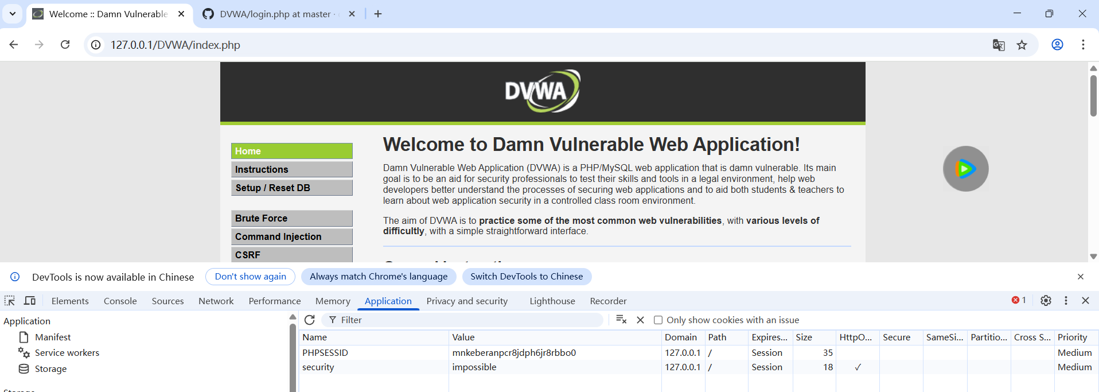Click the browser forward arrow
This screenshot has width=1099, height=392.
pos(39,45)
